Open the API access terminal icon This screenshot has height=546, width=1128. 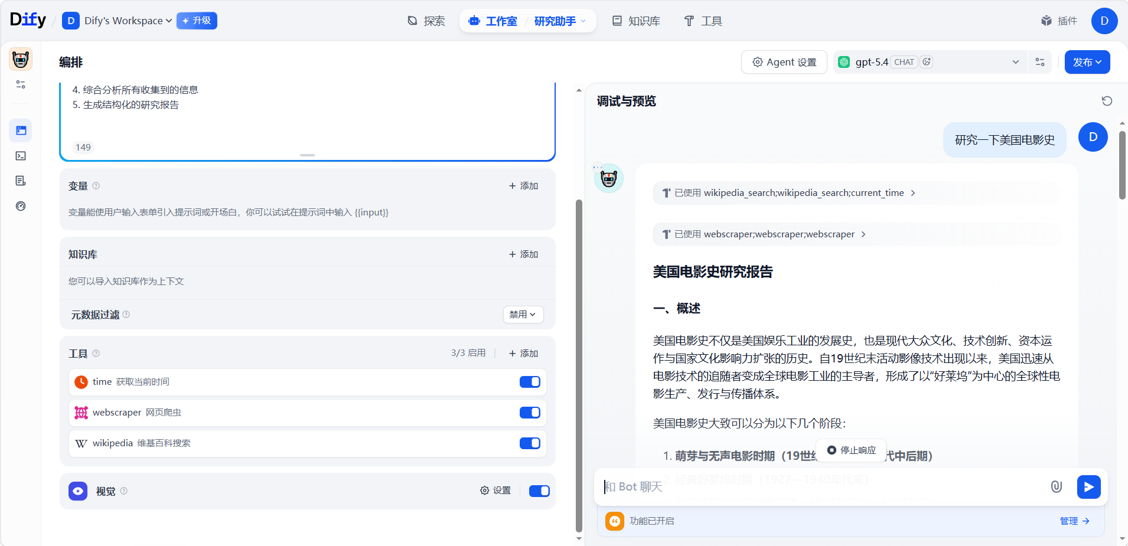tap(21, 156)
